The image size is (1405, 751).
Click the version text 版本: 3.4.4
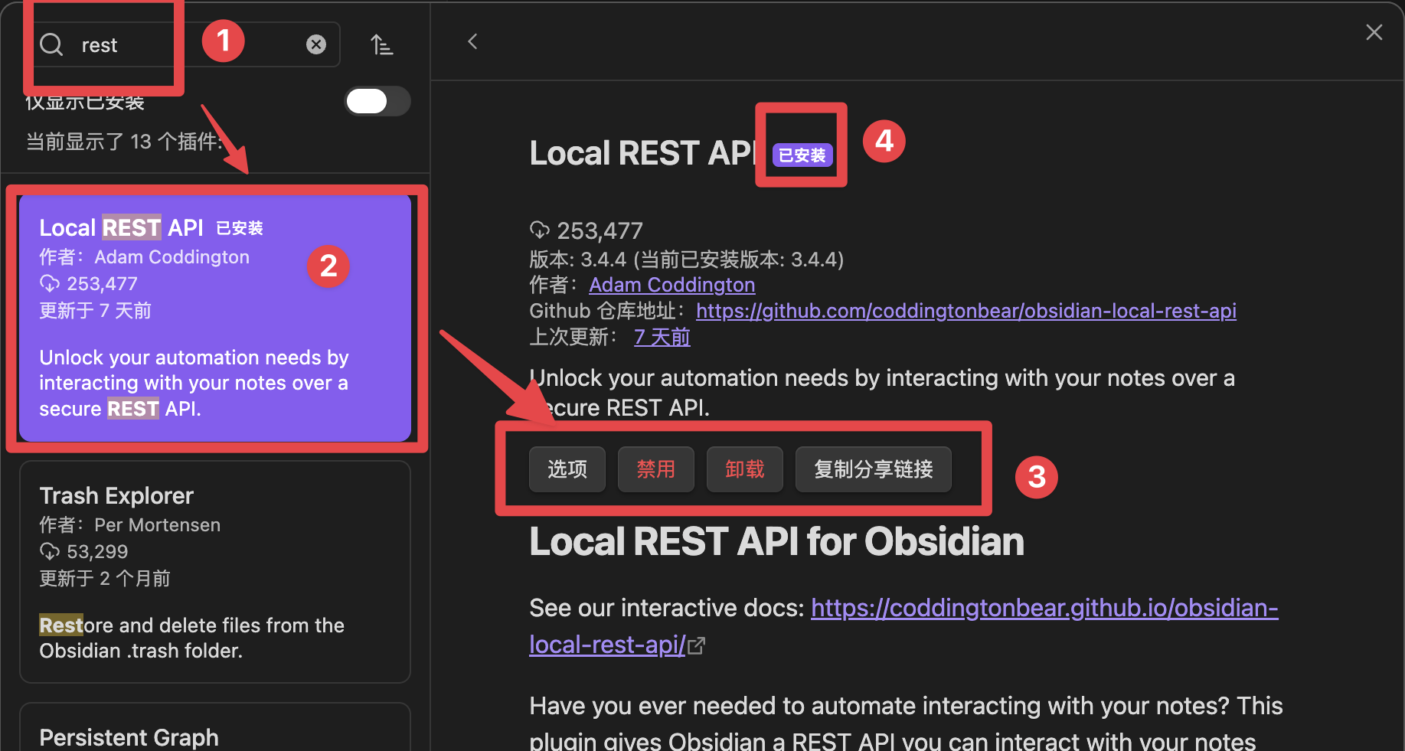578,260
